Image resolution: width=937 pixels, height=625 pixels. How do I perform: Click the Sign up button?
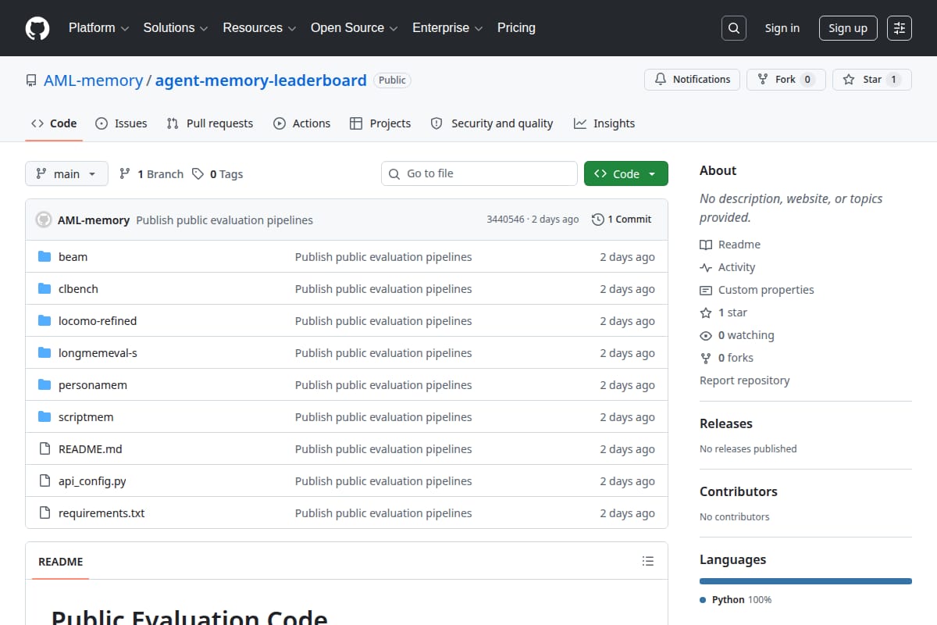point(848,28)
